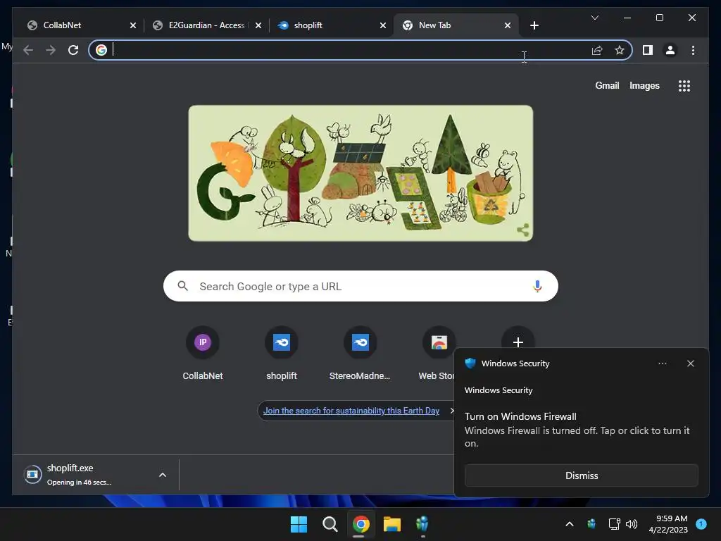
Task: Open Google Images link
Action: 644,85
